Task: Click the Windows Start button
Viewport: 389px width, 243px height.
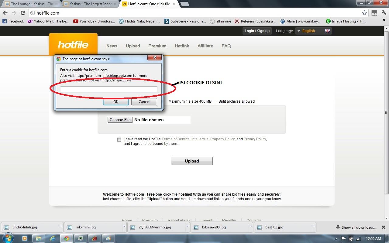Action: 8,238
